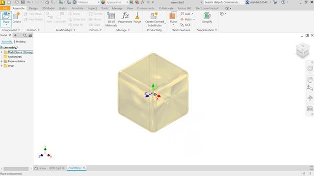Open the Appearance dropdown box

(117, 2)
